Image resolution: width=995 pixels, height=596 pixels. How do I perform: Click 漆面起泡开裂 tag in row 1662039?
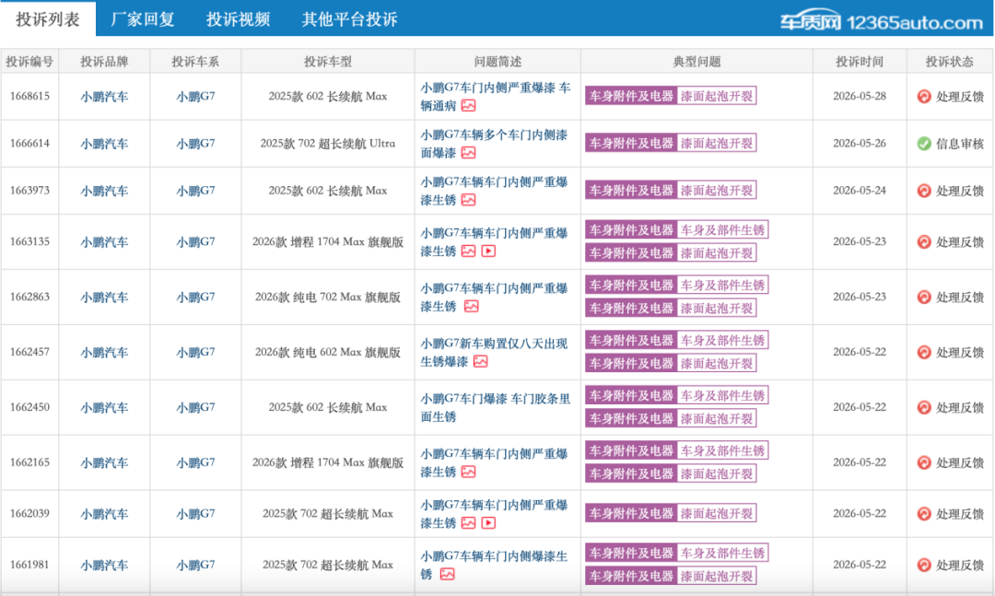tap(717, 513)
